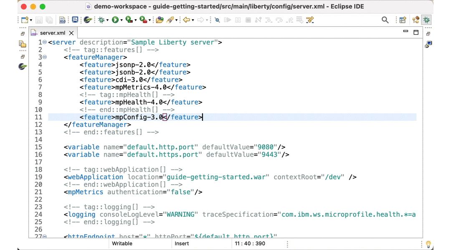Click the Insert mode status field
Image resolution: width=451 pixels, height=250 pixels.
(x=182, y=243)
